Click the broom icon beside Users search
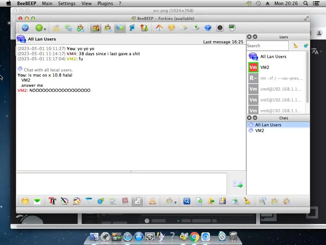Image resolution: width=326 pixels, height=245 pixels. pos(295,46)
